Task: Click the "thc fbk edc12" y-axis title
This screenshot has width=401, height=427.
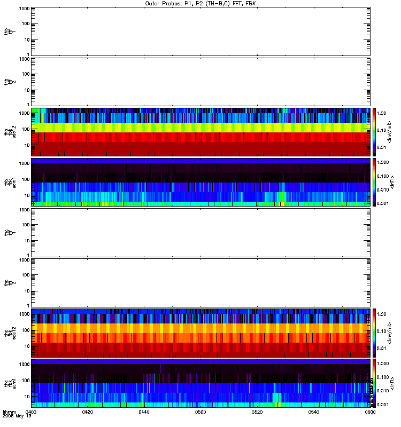Action: (10, 333)
